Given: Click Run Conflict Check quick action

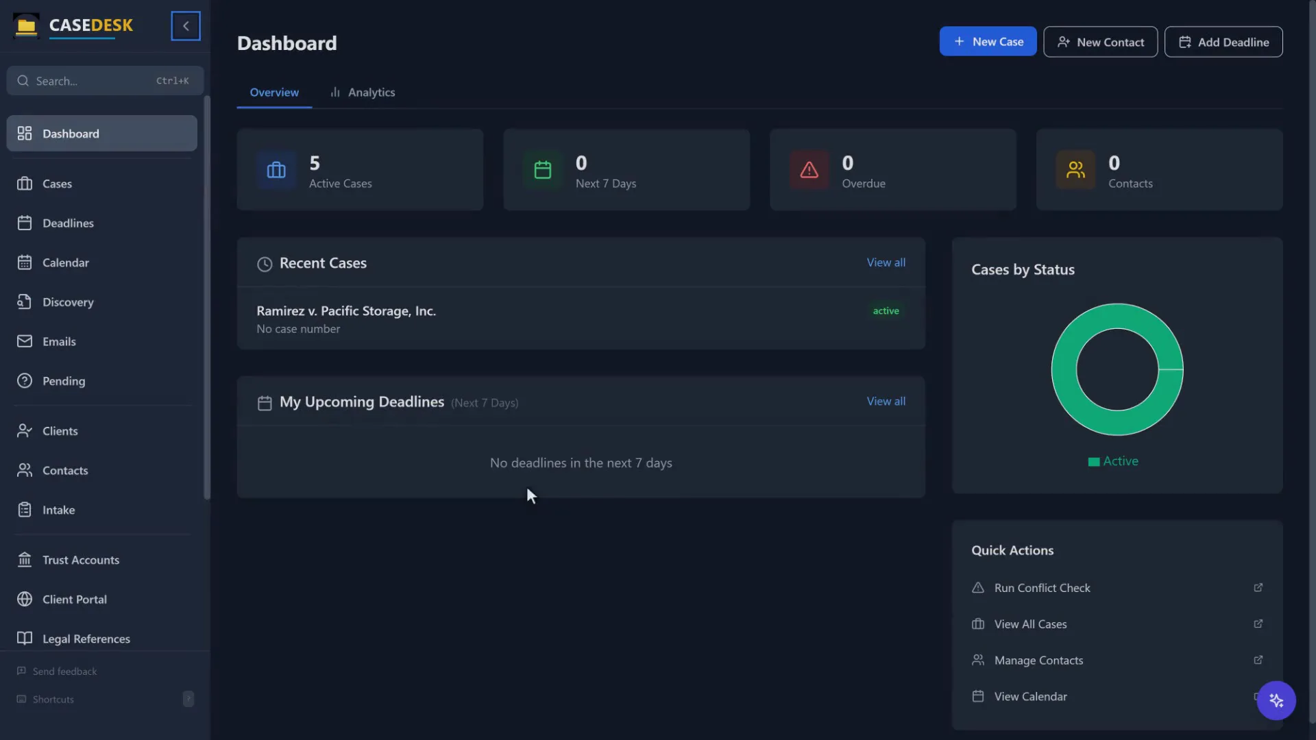Looking at the screenshot, I should click(1117, 588).
